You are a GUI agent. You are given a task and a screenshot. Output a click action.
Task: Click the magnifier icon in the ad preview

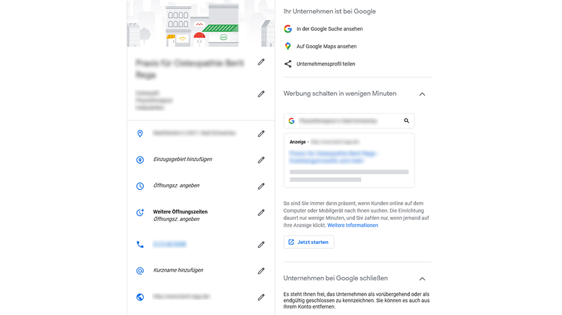pyautogui.click(x=406, y=121)
